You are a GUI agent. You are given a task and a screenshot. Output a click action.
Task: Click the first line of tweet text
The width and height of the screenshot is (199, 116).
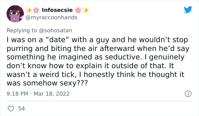click(x=97, y=40)
